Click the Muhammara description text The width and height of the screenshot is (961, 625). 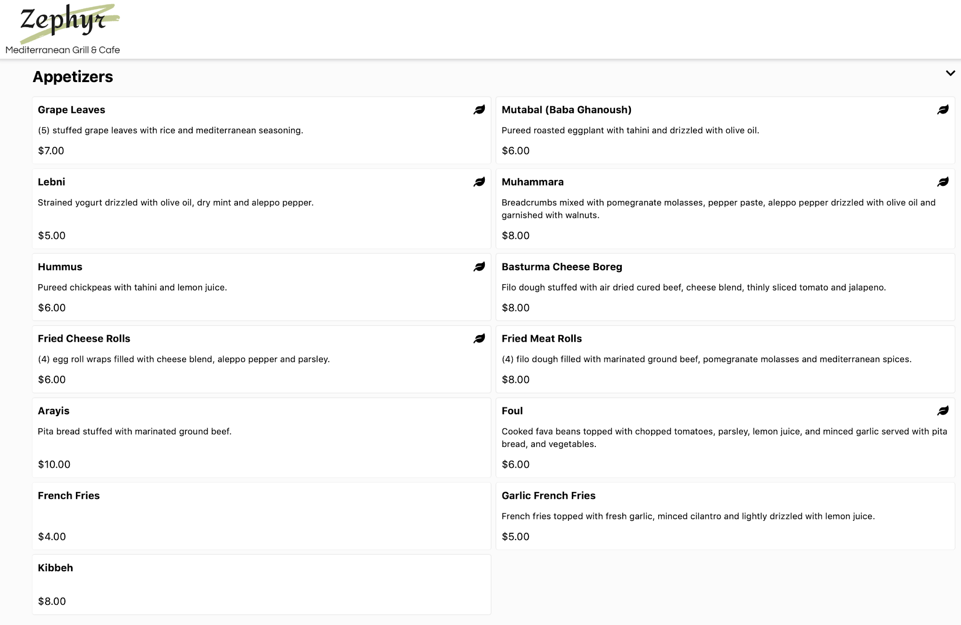point(718,209)
